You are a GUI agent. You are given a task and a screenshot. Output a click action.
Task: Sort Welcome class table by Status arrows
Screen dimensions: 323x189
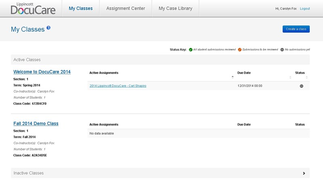[x=306, y=77]
